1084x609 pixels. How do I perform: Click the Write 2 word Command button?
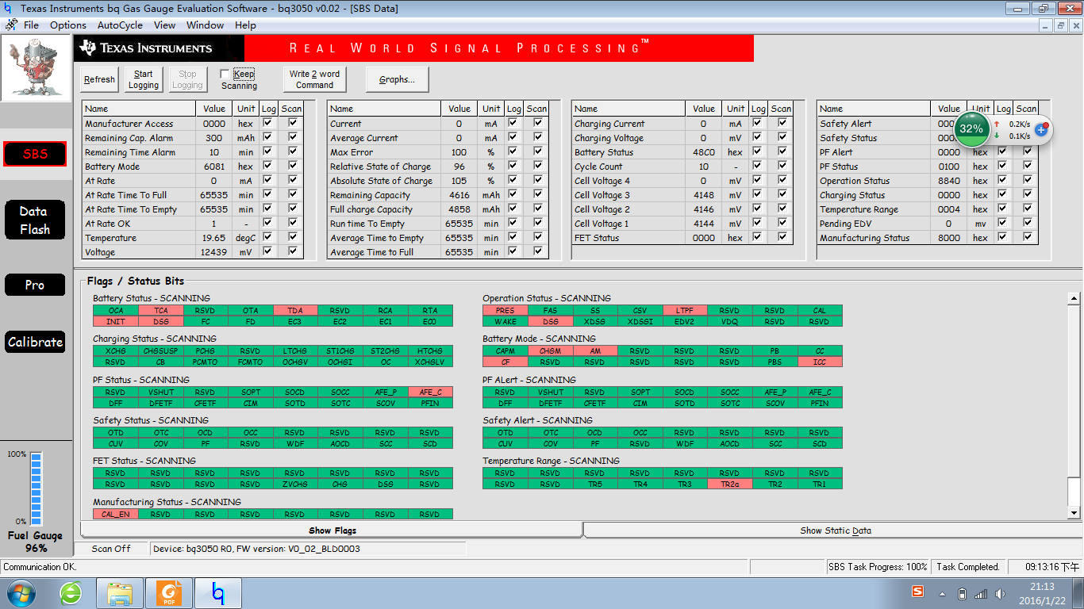pos(314,79)
